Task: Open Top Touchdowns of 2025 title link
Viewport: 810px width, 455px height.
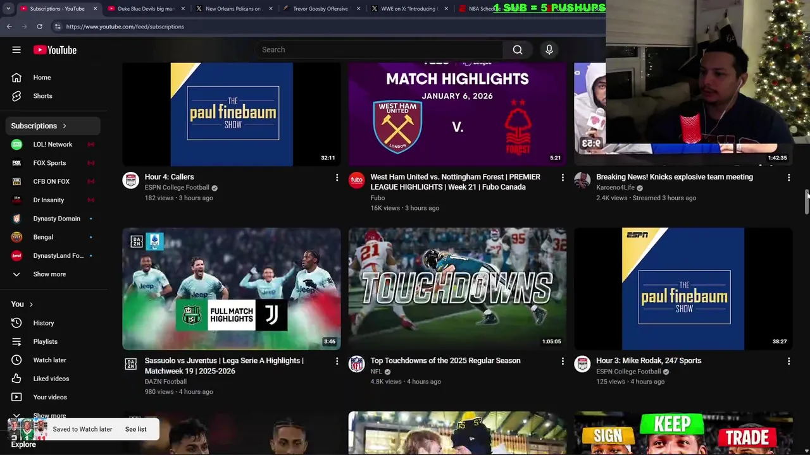Action: (x=445, y=361)
